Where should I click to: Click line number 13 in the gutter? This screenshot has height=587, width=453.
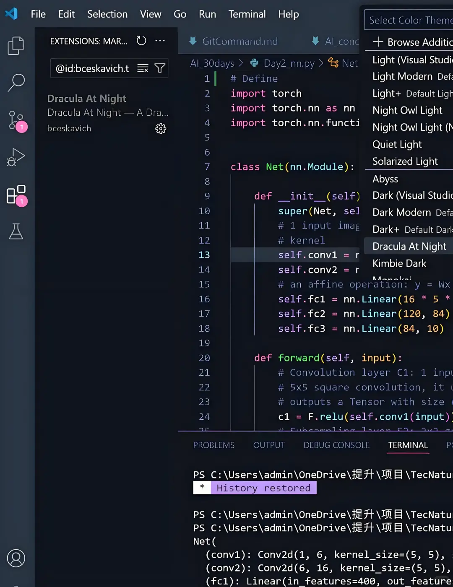pos(204,255)
